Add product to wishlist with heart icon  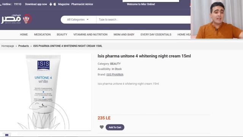click(102, 127)
